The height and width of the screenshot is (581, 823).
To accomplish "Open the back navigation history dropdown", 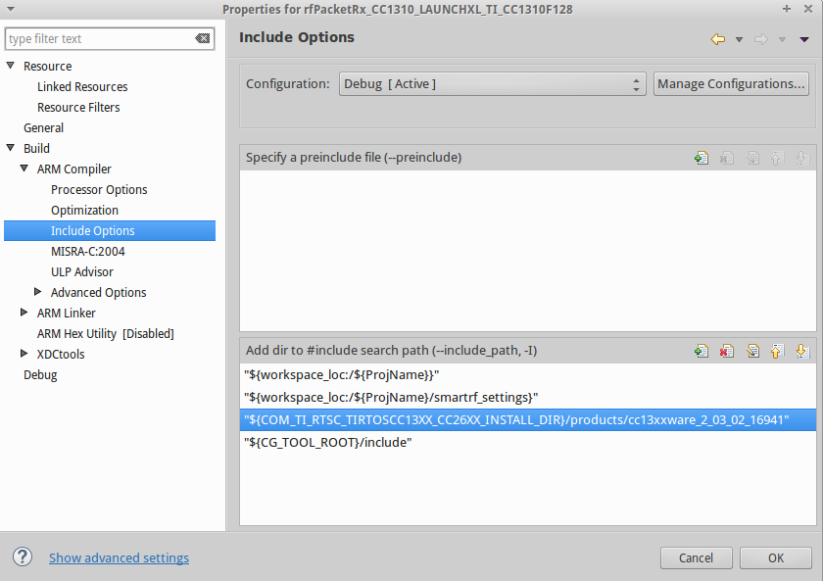I will [x=738, y=39].
